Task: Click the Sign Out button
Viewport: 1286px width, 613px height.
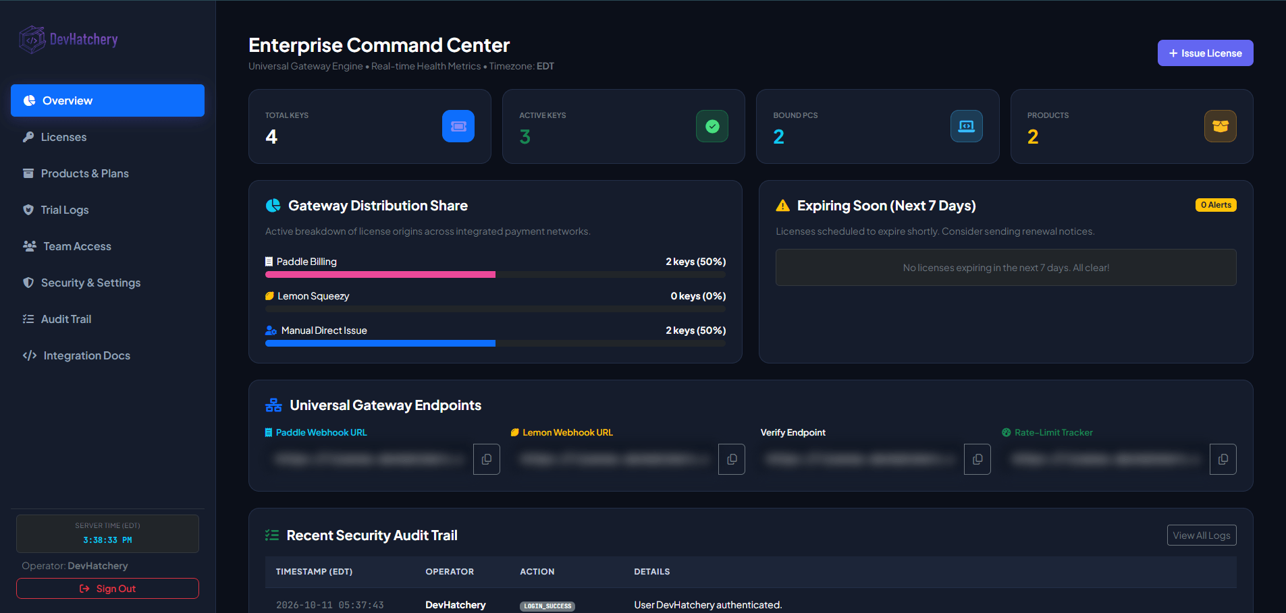Action: pyautogui.click(x=107, y=589)
